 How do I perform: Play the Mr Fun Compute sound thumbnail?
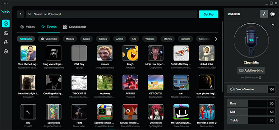pyautogui.click(x=181, y=112)
